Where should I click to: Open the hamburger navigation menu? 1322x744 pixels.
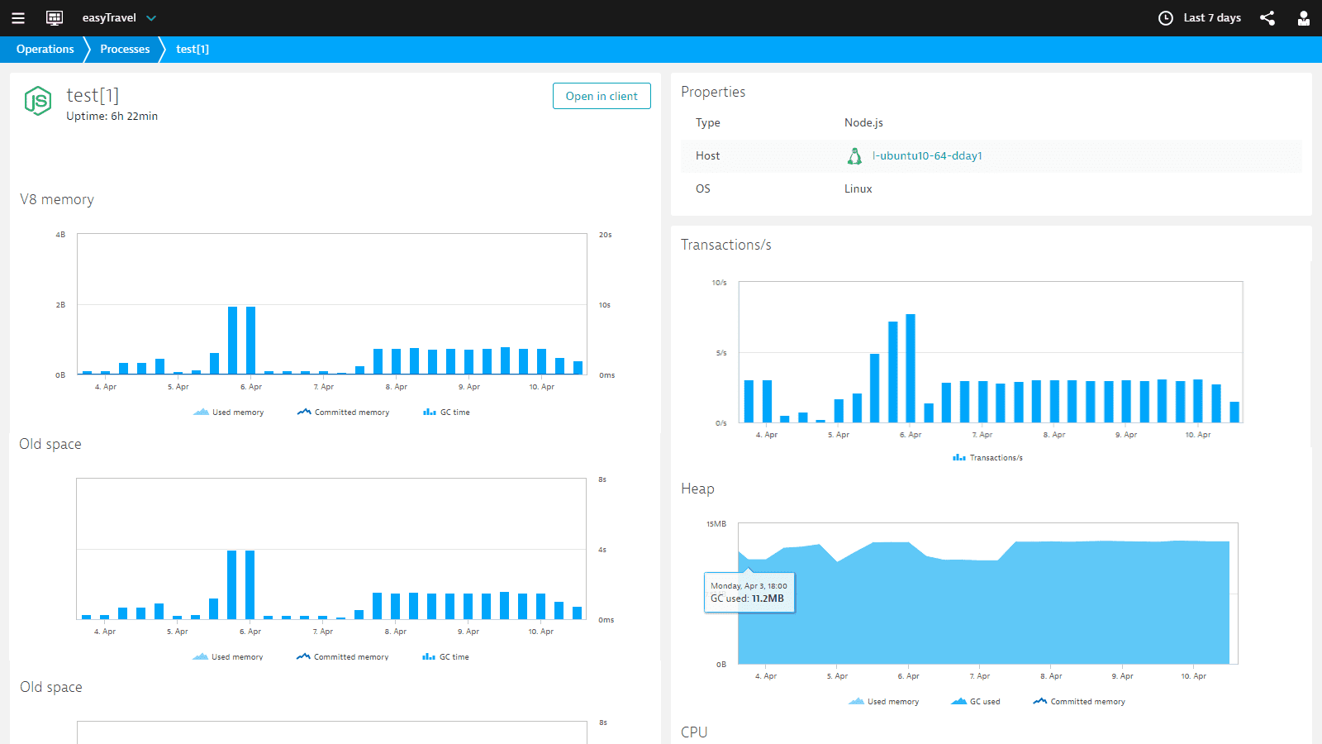[18, 17]
